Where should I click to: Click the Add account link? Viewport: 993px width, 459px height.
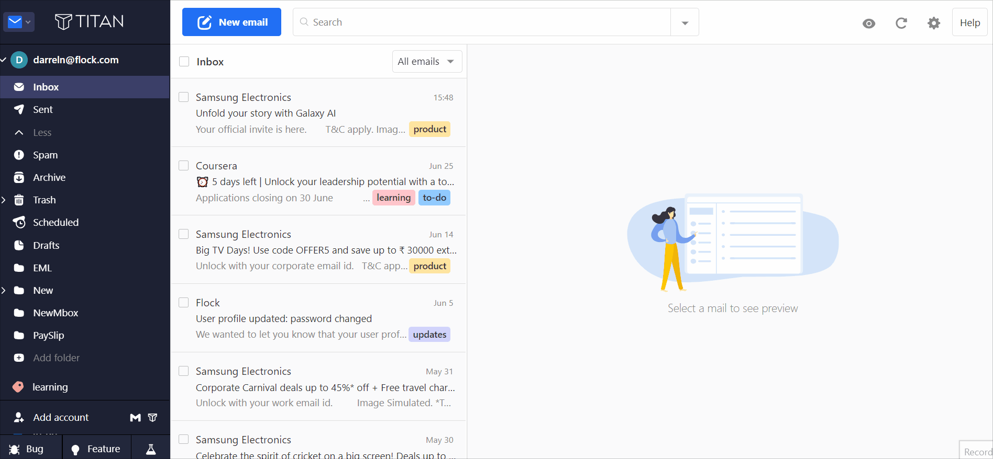click(x=61, y=417)
